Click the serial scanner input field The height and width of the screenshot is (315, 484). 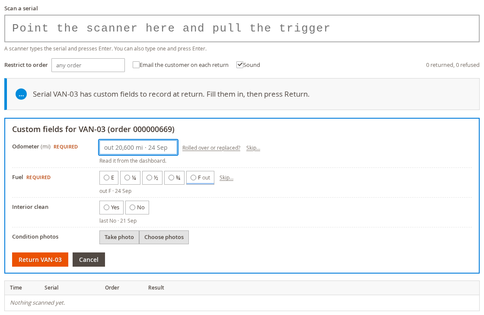(242, 28)
